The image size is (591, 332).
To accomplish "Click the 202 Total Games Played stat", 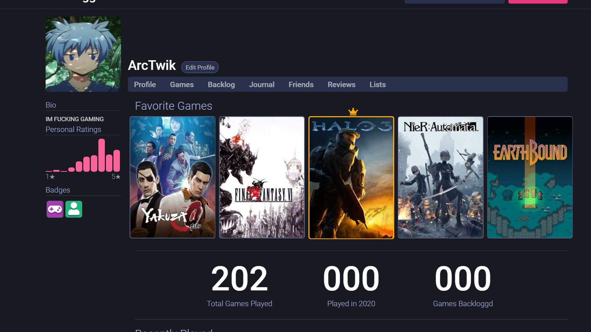I will pyautogui.click(x=239, y=285).
